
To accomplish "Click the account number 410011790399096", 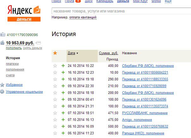I will pyautogui.click(x=22, y=35).
